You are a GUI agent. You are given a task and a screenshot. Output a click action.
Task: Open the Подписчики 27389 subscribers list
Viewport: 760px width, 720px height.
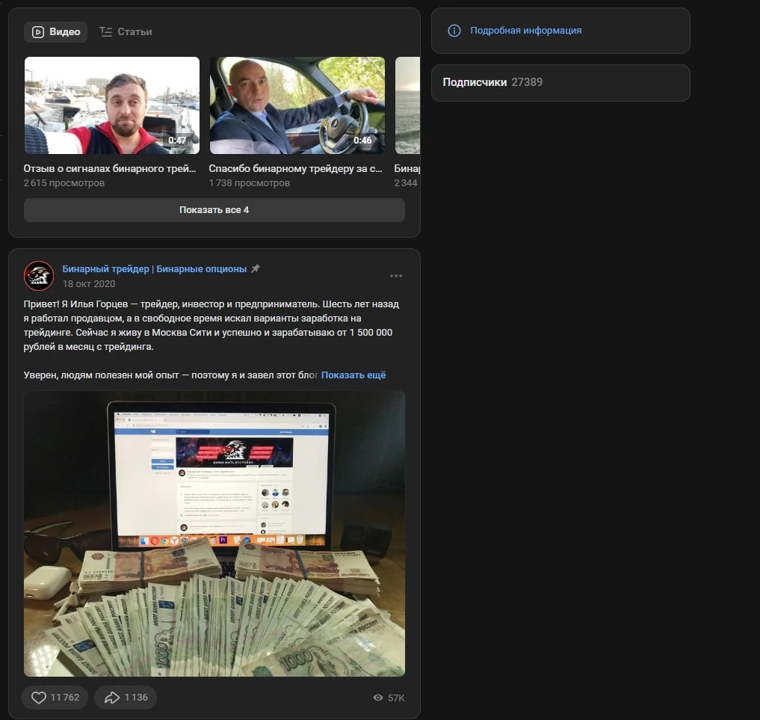tap(560, 82)
